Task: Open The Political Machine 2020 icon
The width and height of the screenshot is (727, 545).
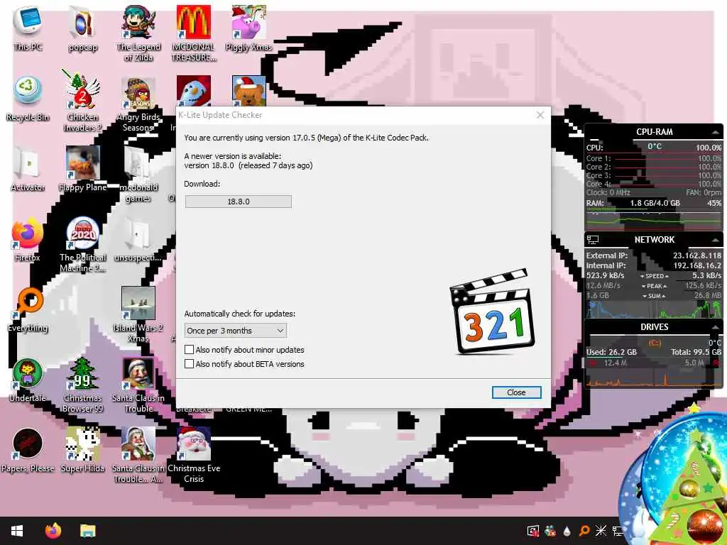Action: pyautogui.click(x=82, y=245)
